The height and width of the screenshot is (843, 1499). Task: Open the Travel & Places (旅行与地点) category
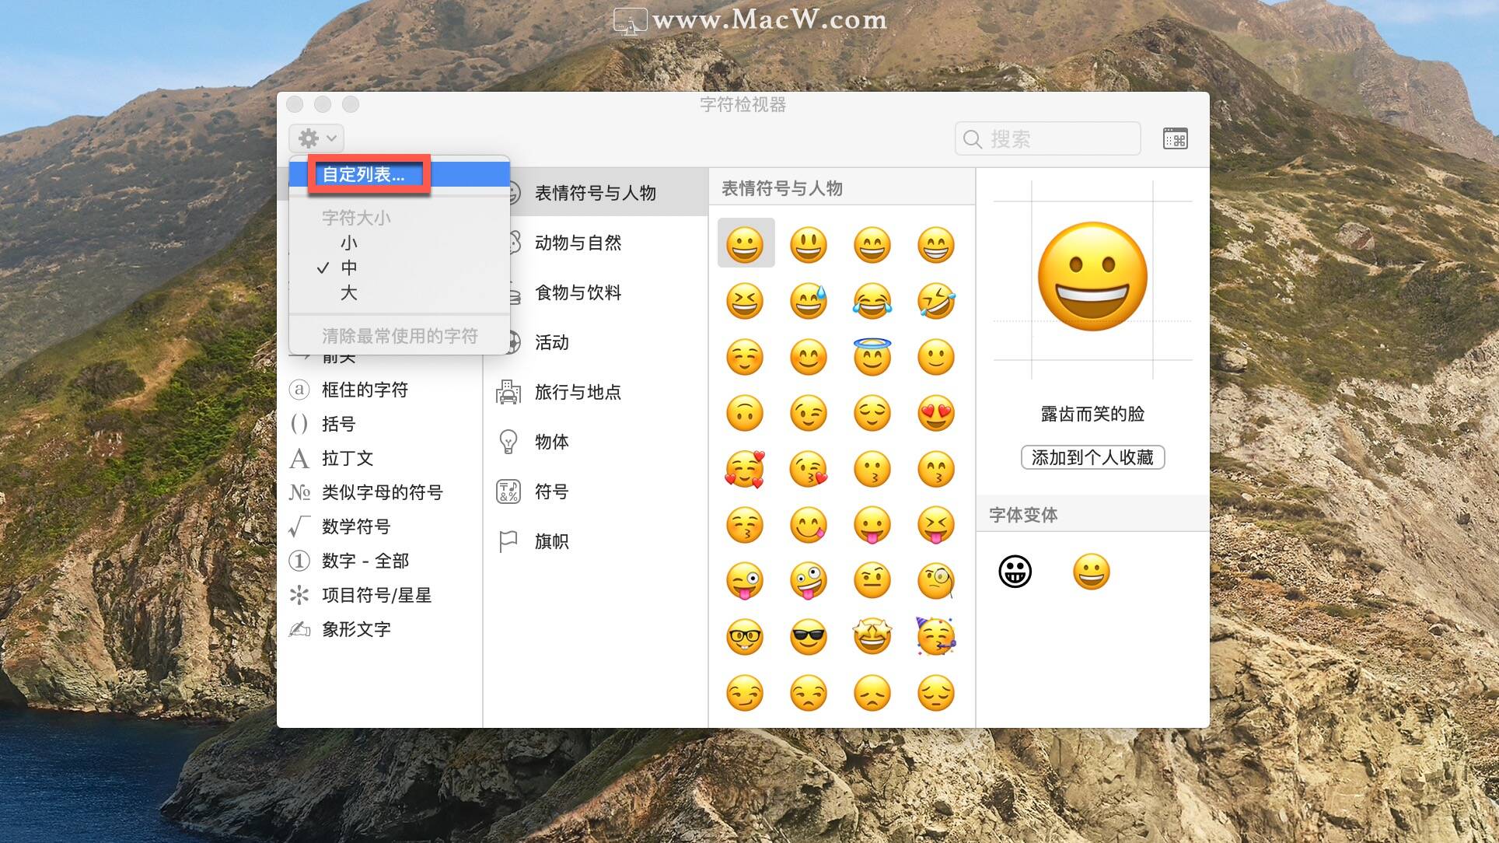pos(577,392)
